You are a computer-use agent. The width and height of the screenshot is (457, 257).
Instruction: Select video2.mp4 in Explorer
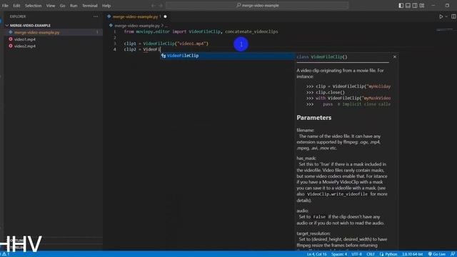(54, 46)
